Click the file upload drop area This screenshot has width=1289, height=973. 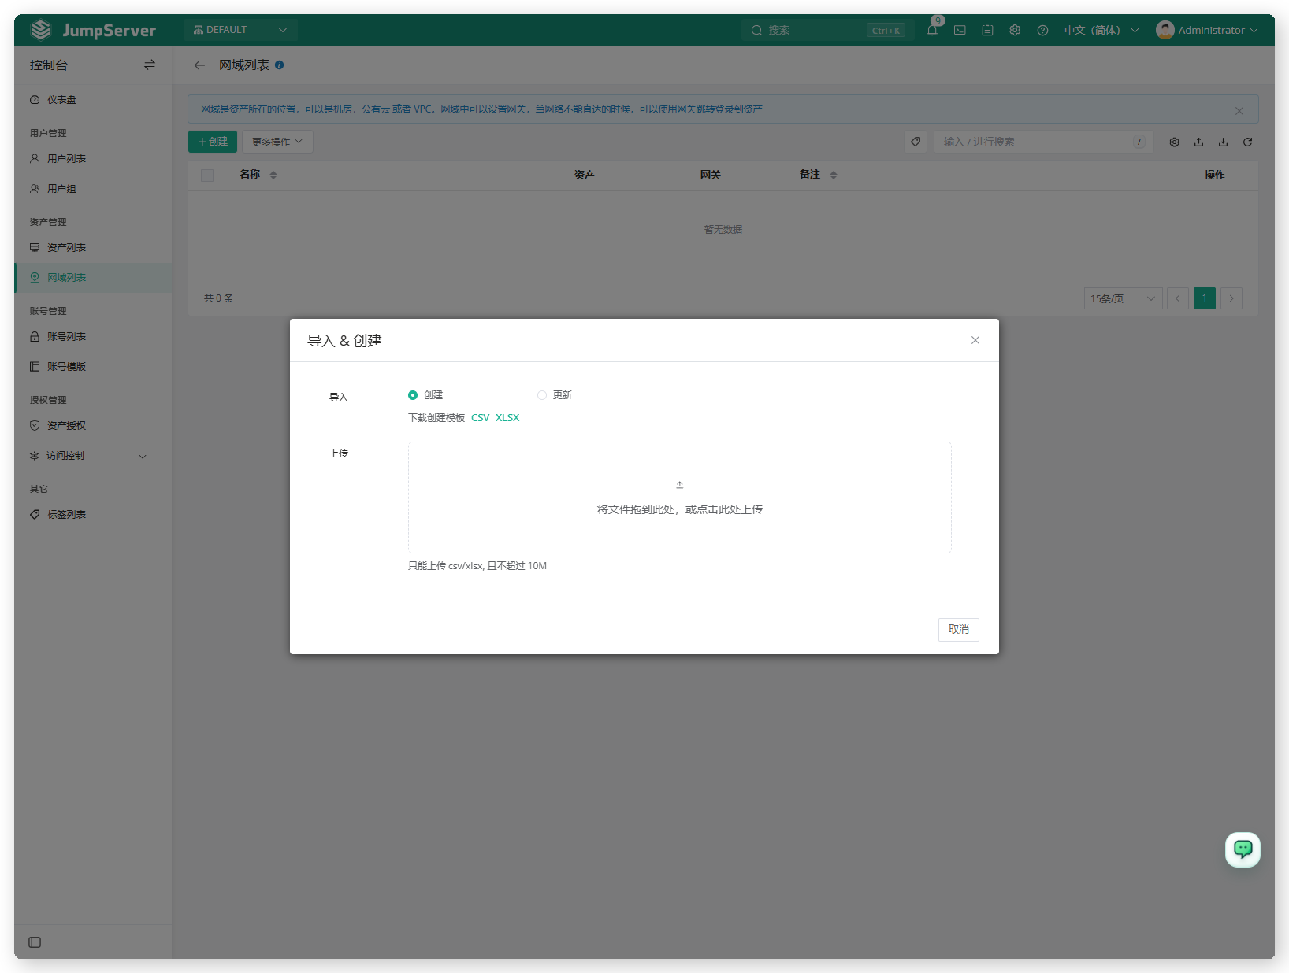[x=679, y=498]
